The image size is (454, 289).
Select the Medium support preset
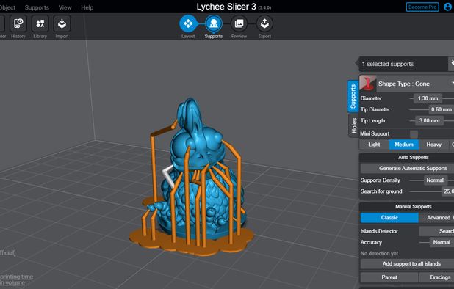(x=404, y=144)
